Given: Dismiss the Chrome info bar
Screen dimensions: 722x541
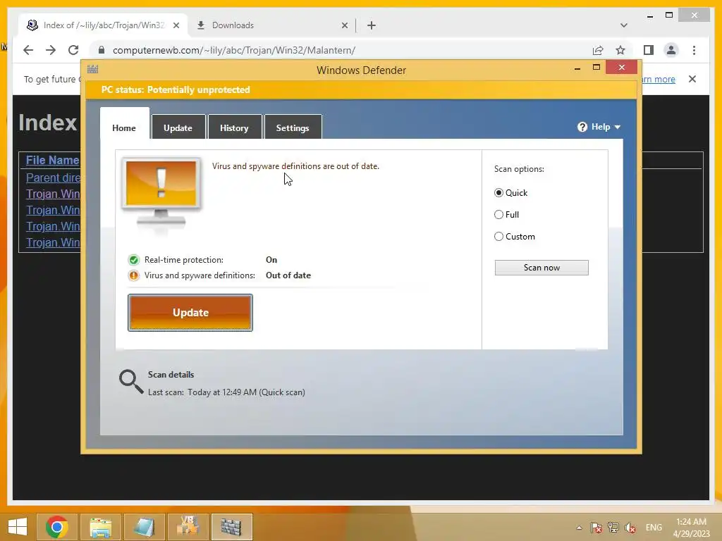Looking at the screenshot, I should [692, 79].
